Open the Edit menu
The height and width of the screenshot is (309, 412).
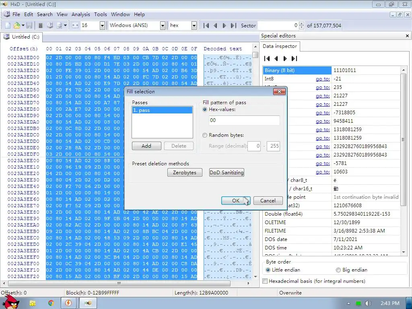[29, 14]
